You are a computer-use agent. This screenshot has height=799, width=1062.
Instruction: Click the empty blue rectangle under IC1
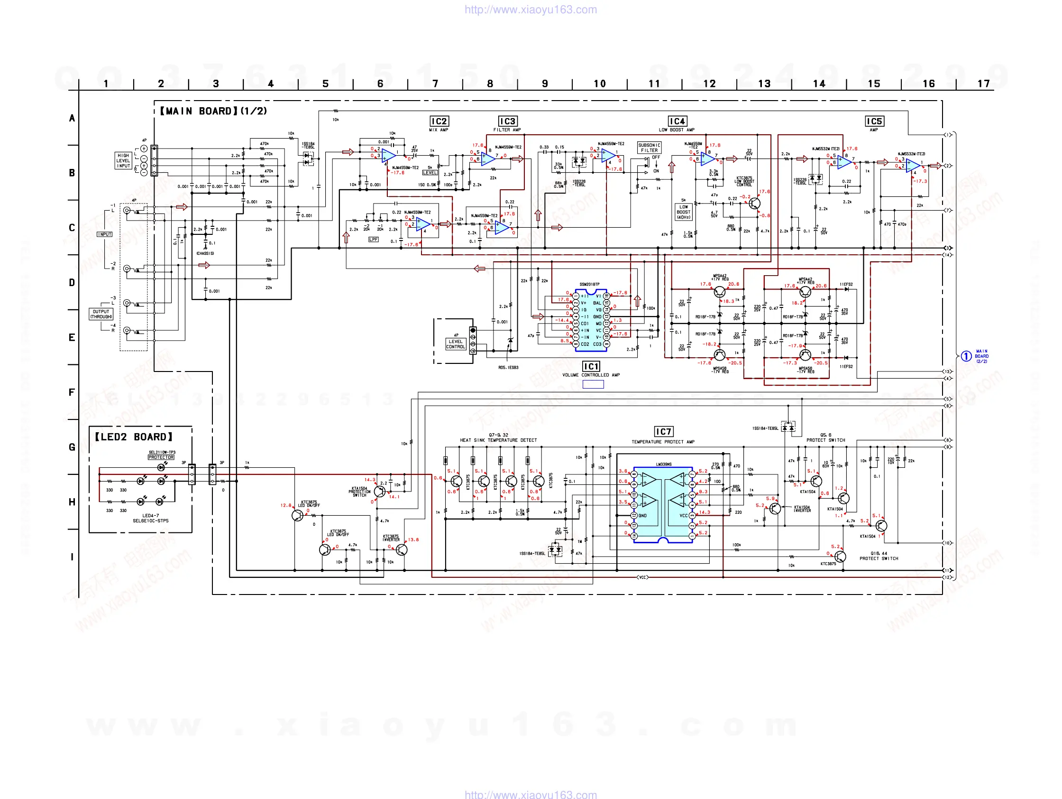(593, 384)
